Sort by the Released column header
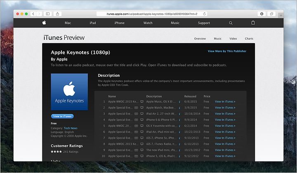This screenshot has width=297, height=173. [x=190, y=96]
